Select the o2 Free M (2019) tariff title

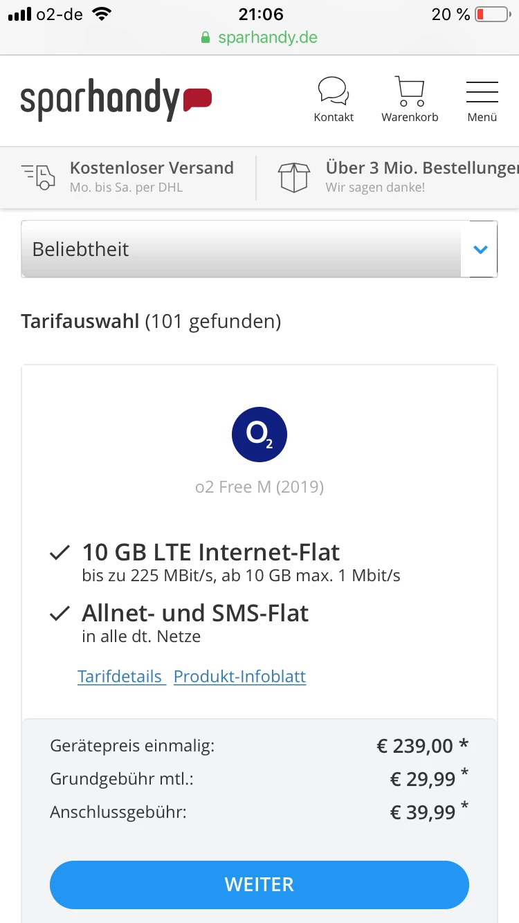coord(259,487)
